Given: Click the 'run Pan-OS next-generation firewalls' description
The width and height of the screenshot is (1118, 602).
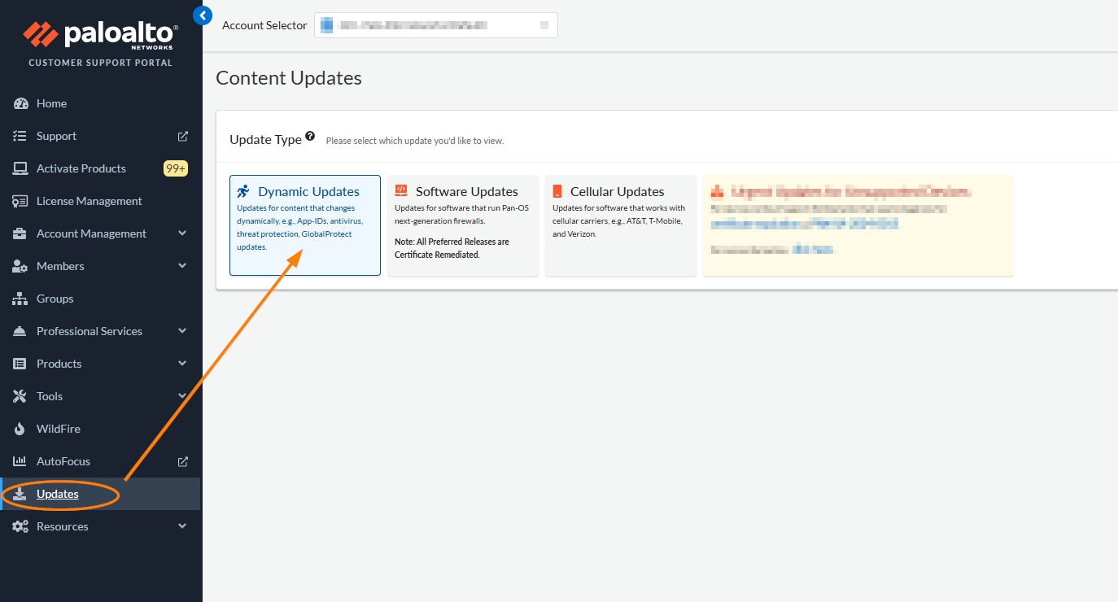Looking at the screenshot, I should [461, 214].
